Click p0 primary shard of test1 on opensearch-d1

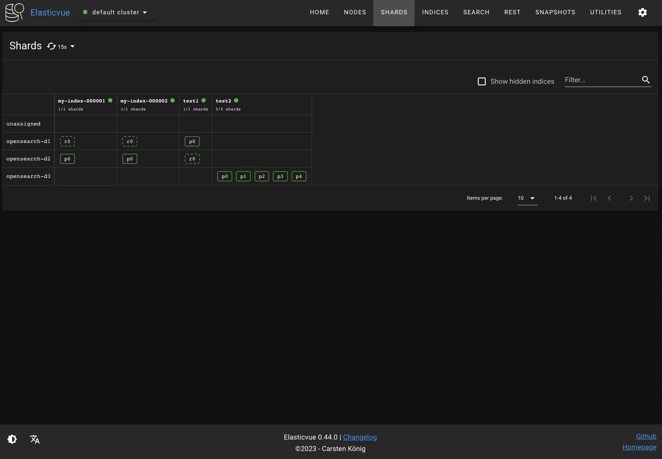pyautogui.click(x=192, y=141)
